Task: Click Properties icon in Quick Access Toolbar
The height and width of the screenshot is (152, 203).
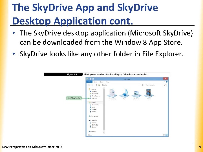Action: 91,79
